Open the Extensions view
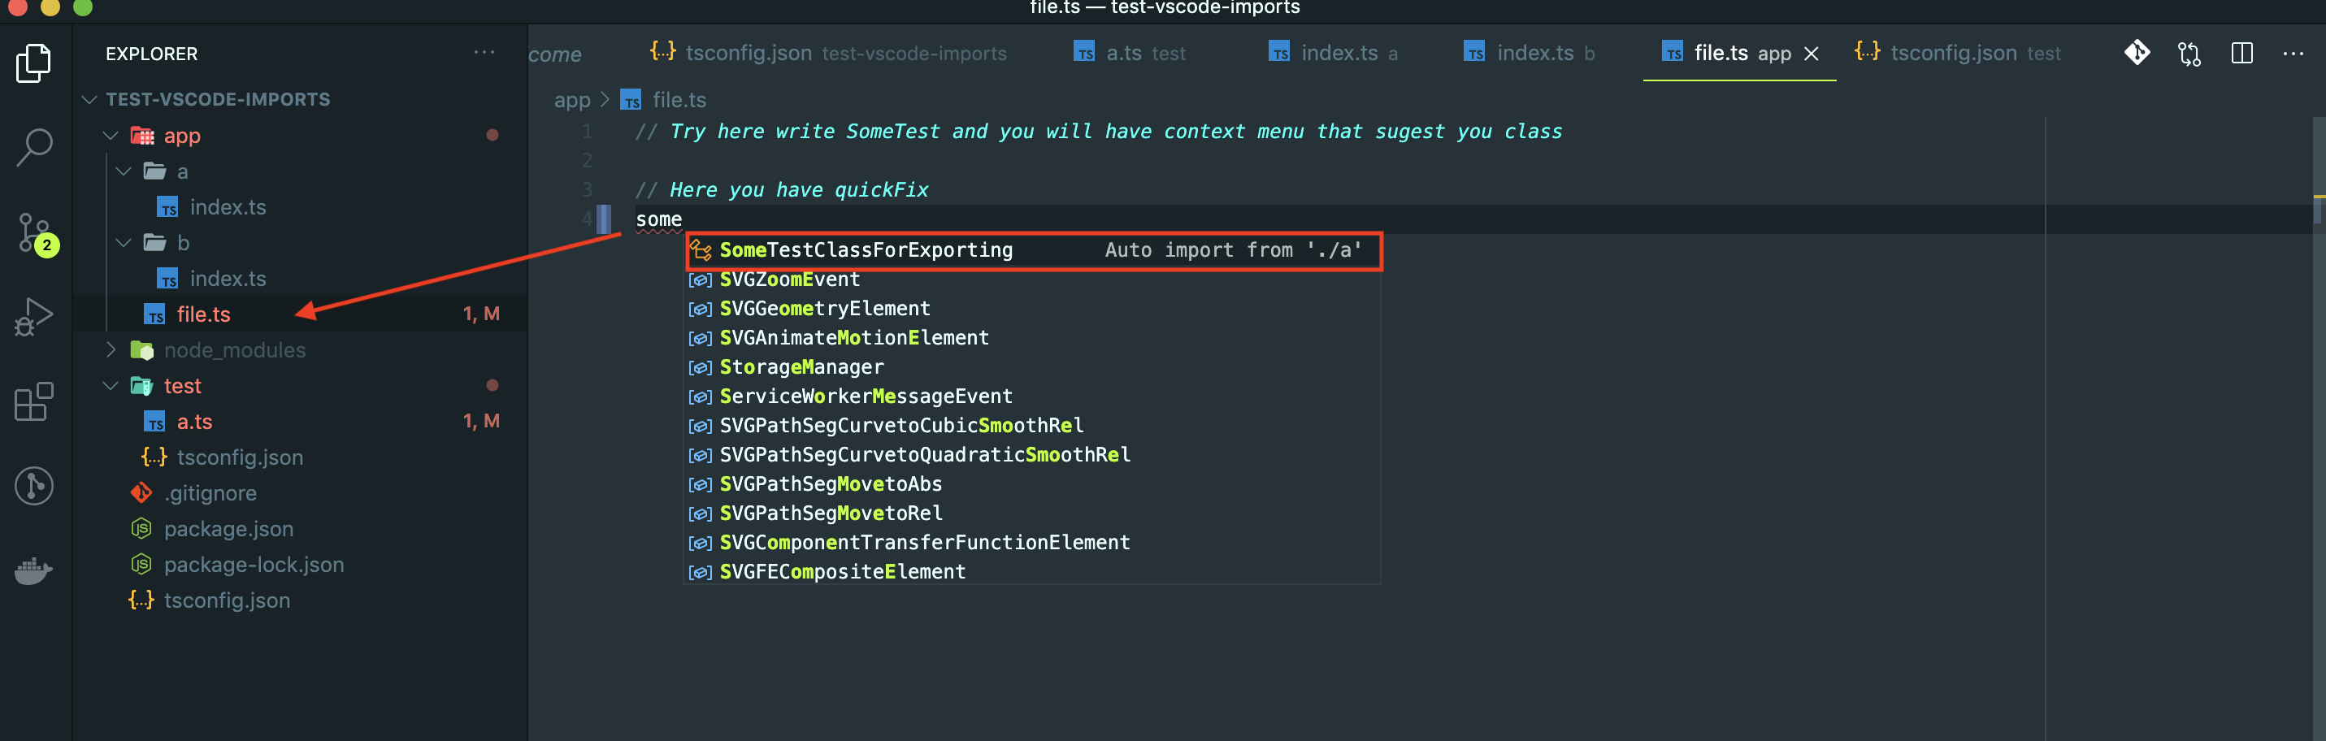The height and width of the screenshot is (741, 2326). click(x=34, y=401)
